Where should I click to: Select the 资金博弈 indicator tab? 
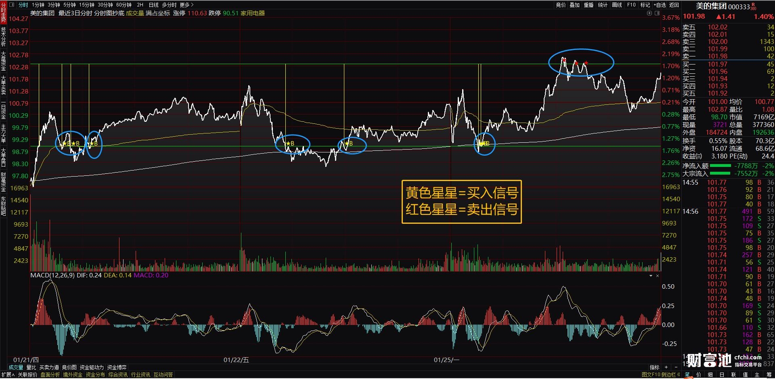point(117,367)
